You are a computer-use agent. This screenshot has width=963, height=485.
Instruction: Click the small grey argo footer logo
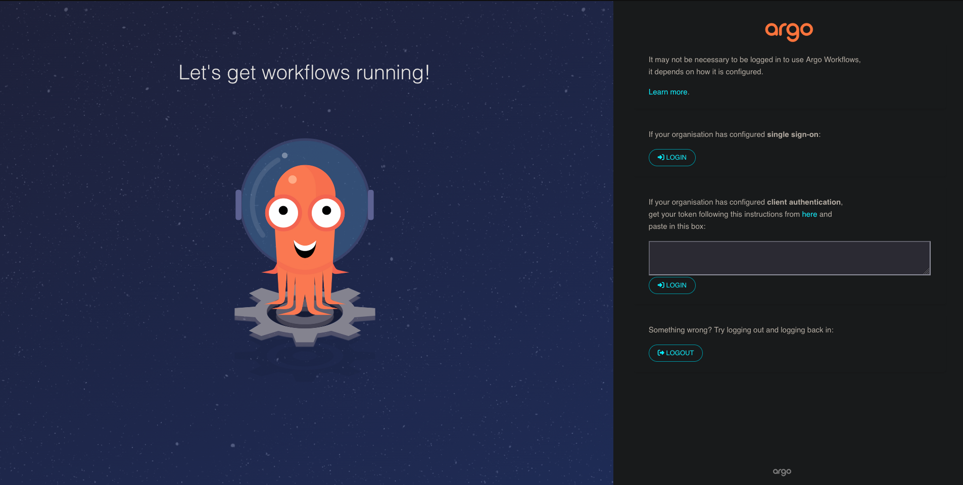point(782,471)
